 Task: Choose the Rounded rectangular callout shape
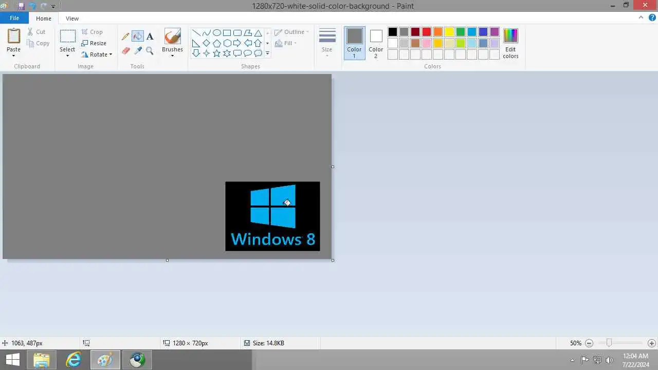(237, 53)
